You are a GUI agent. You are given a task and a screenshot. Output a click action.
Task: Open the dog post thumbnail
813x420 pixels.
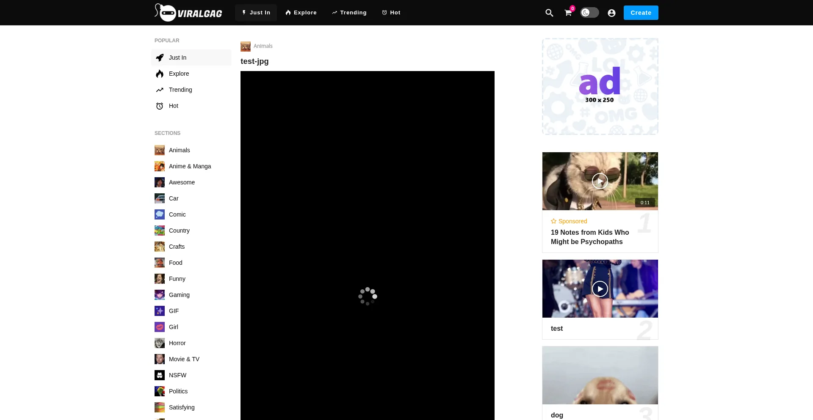coord(600,375)
